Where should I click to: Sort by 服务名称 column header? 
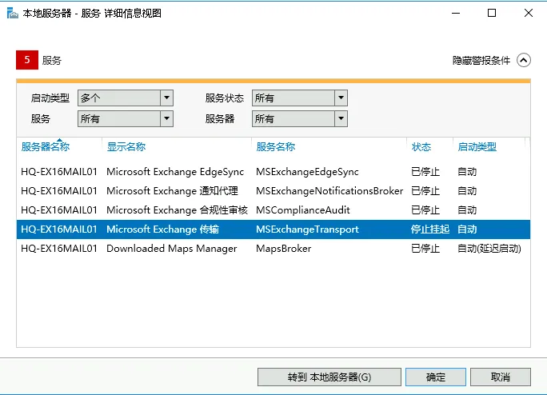coord(276,146)
